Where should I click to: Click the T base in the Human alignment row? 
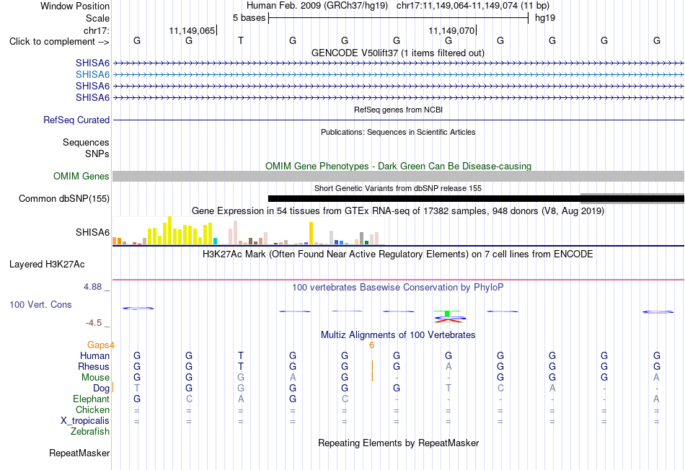click(241, 355)
